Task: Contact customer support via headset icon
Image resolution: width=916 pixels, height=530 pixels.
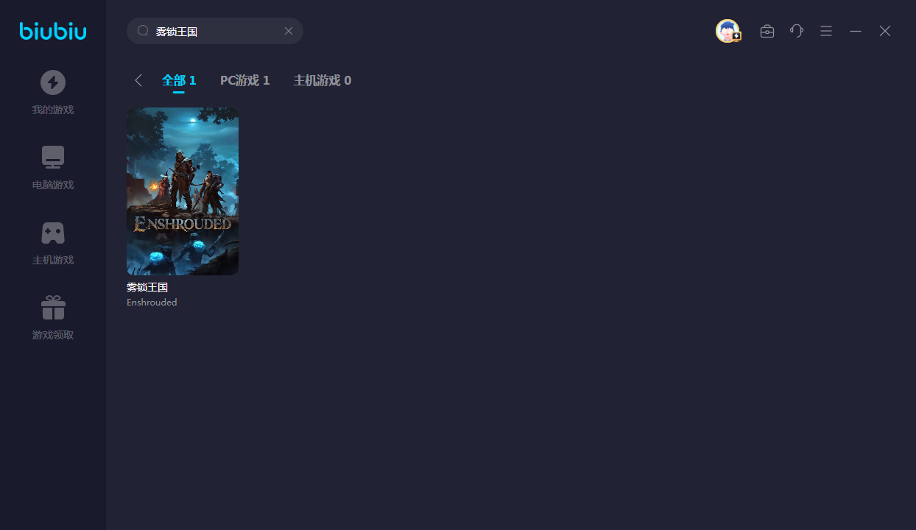Action: pyautogui.click(x=797, y=31)
